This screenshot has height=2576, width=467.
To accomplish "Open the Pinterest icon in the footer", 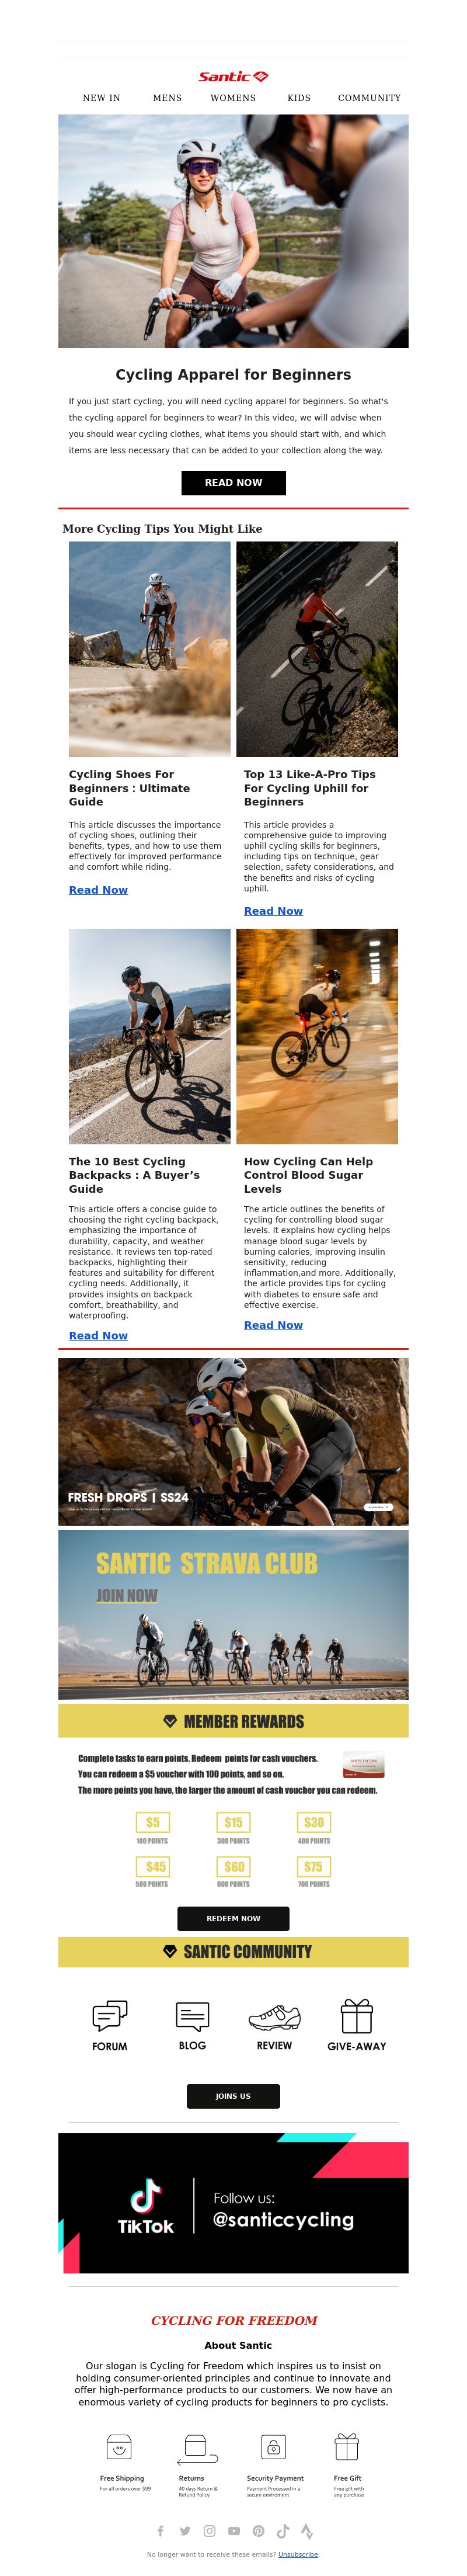I will coord(258,2530).
